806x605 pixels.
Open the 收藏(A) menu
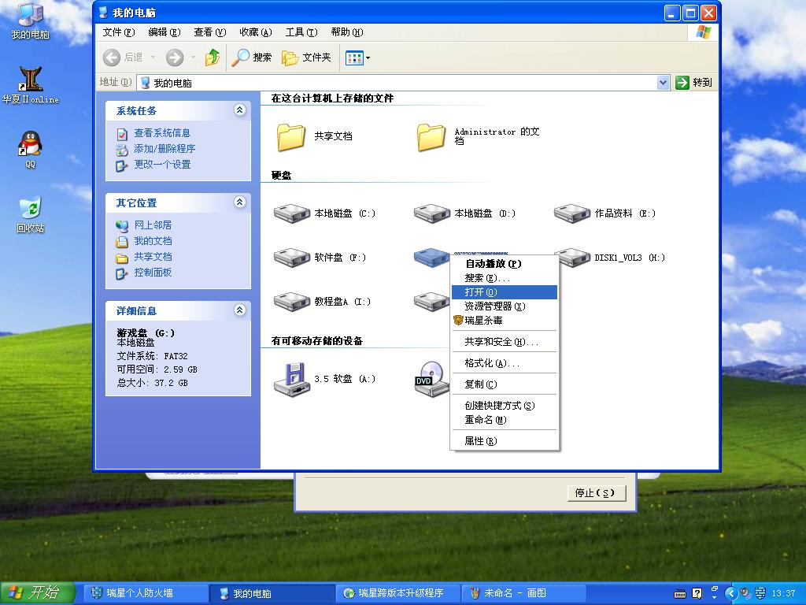(256, 32)
